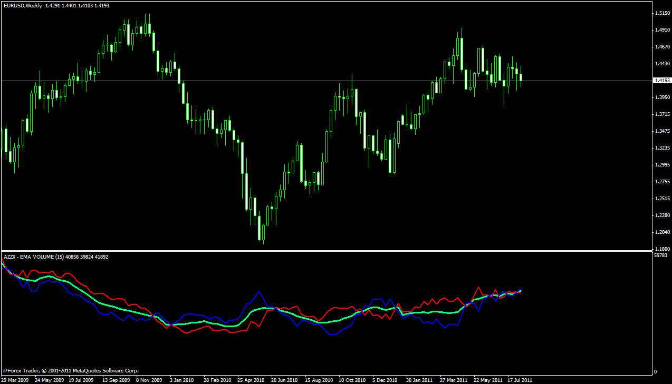The width and height of the screenshot is (672, 384).
Task: Select the 5 Dec 2010 date label
Action: pyautogui.click(x=385, y=380)
